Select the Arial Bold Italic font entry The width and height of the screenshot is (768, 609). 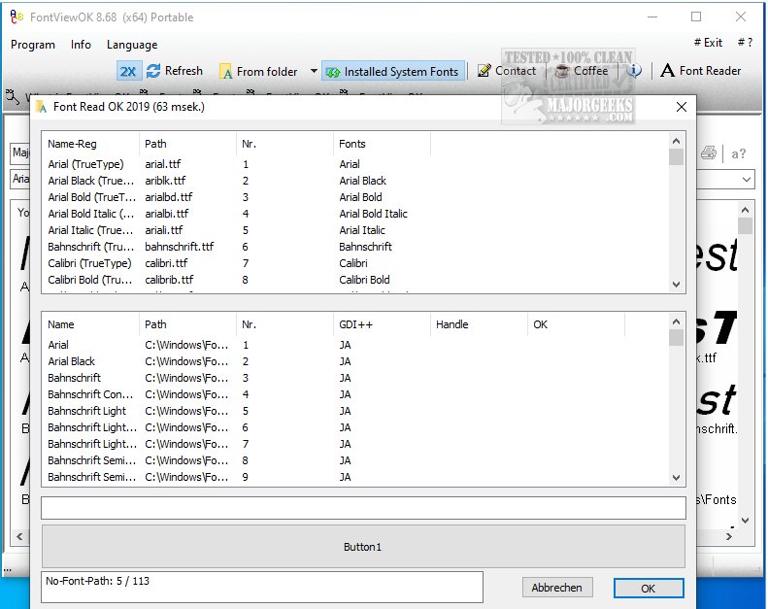(373, 214)
